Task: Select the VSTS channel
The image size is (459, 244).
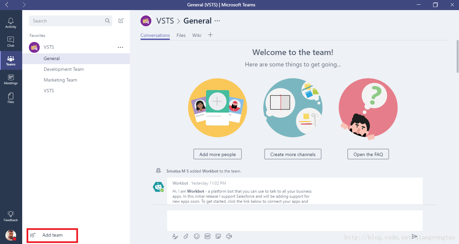Action: point(76,91)
